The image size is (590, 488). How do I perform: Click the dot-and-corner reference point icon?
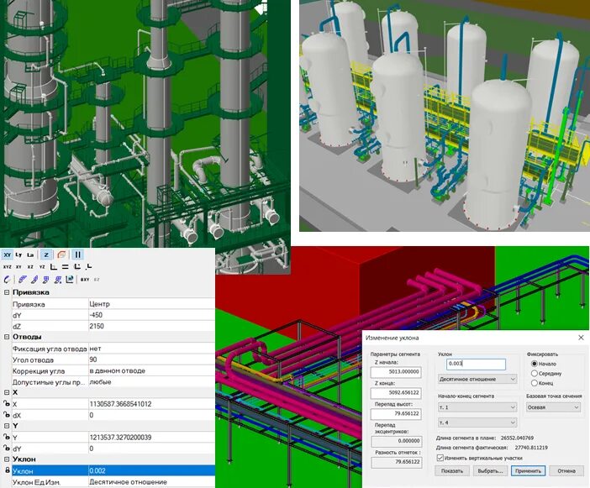pyautogui.click(x=89, y=266)
